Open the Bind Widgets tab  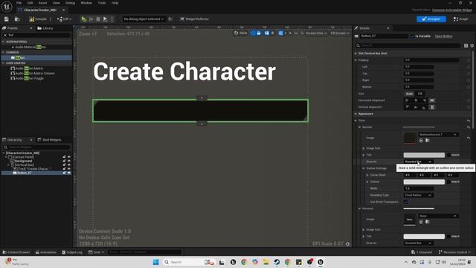[x=49, y=140]
